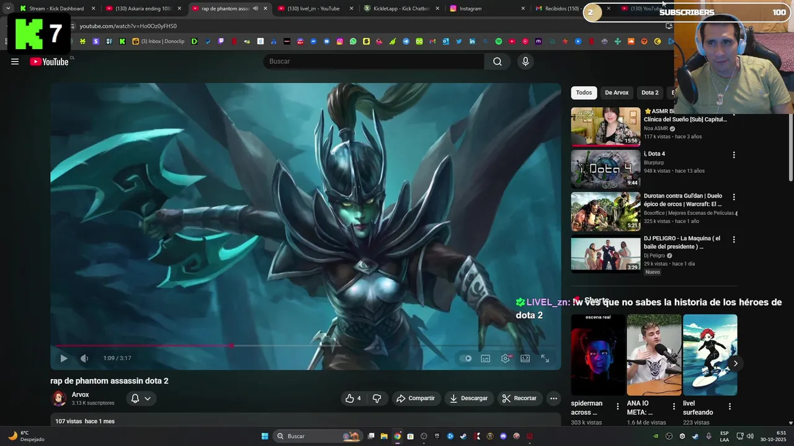Screen dimensions: 794x446
Task: Open the livel surfeando Short
Action: [x=710, y=355]
